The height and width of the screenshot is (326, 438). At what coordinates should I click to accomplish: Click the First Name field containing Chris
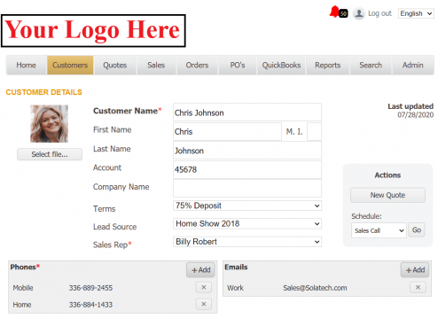point(227,131)
